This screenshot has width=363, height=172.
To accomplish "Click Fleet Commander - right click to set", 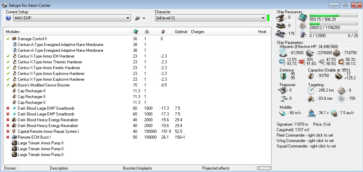I will click(x=305, y=135).
